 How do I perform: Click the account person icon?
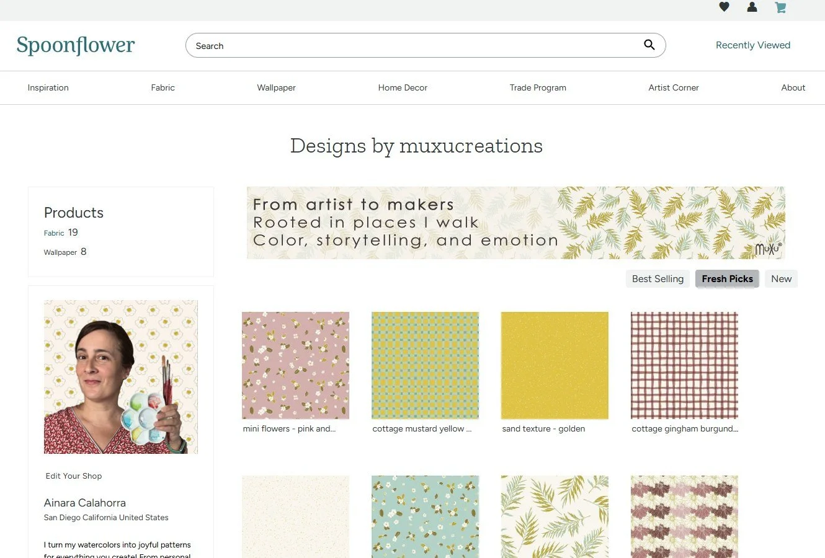tap(752, 7)
